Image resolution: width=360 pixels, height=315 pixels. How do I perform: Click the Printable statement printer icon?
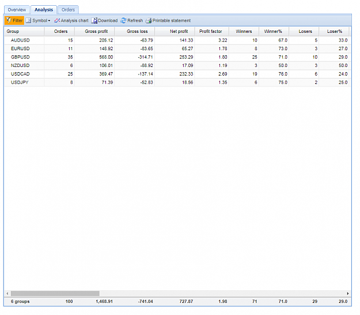pos(149,20)
